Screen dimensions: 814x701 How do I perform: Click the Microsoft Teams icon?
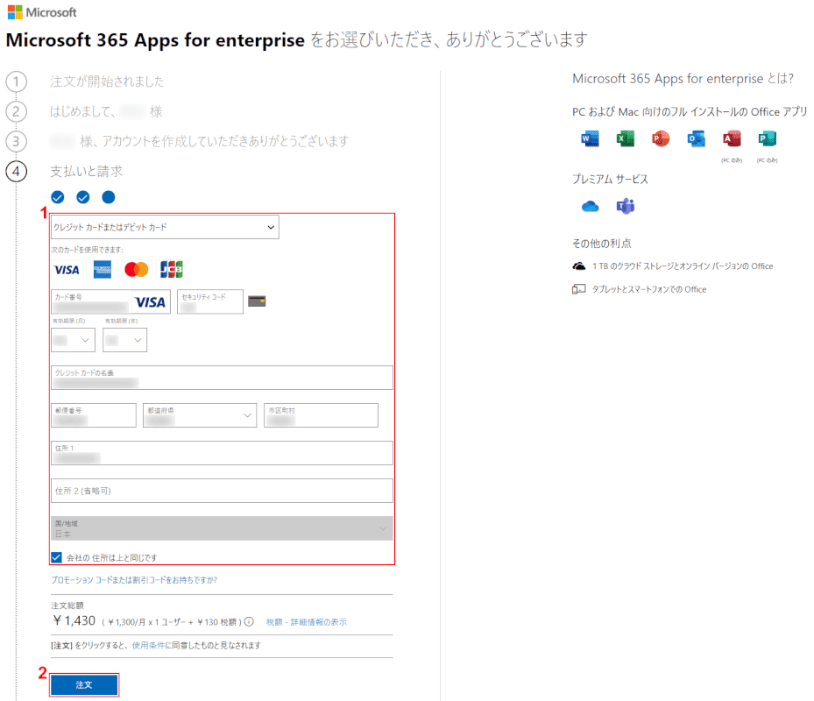point(626,206)
